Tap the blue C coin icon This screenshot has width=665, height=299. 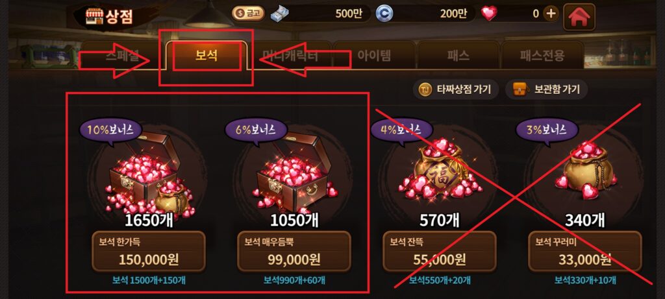pos(384,14)
